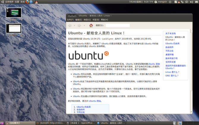Click list item 1, Ubuntu 的由来
The height and width of the screenshot is (125, 199).
(84, 107)
